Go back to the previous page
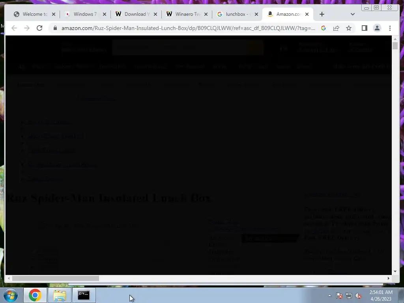Image resolution: width=404 pixels, height=303 pixels. [x=14, y=28]
